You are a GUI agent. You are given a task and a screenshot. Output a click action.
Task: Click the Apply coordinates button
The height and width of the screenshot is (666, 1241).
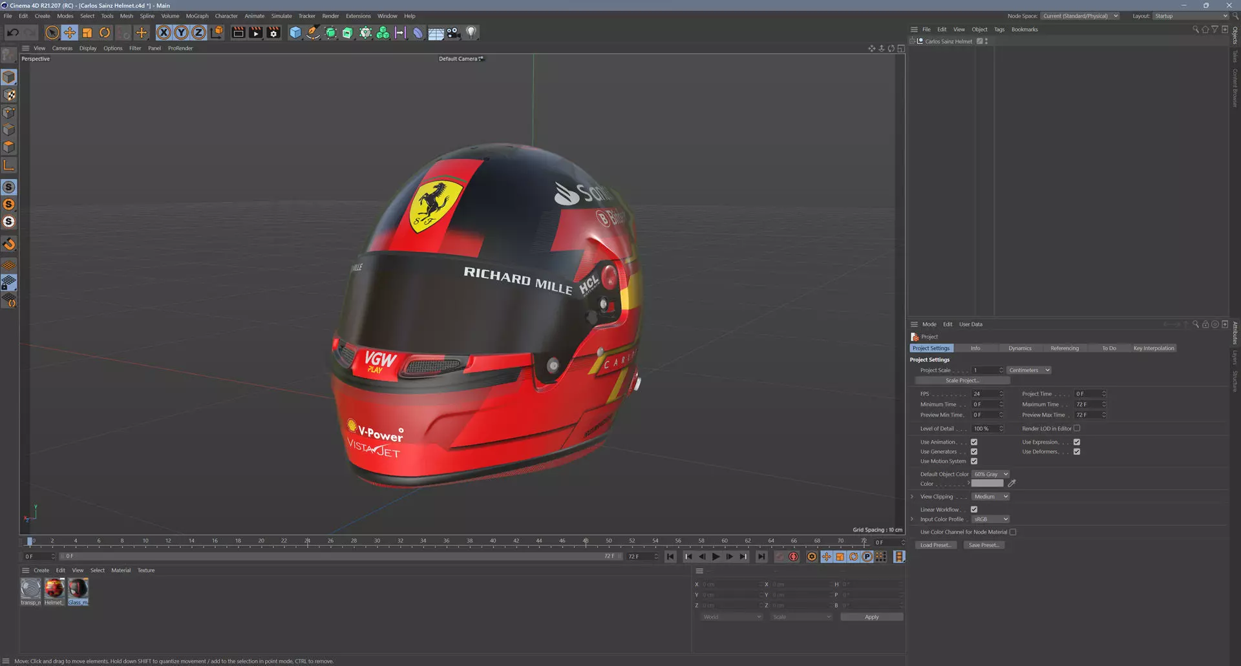click(871, 617)
